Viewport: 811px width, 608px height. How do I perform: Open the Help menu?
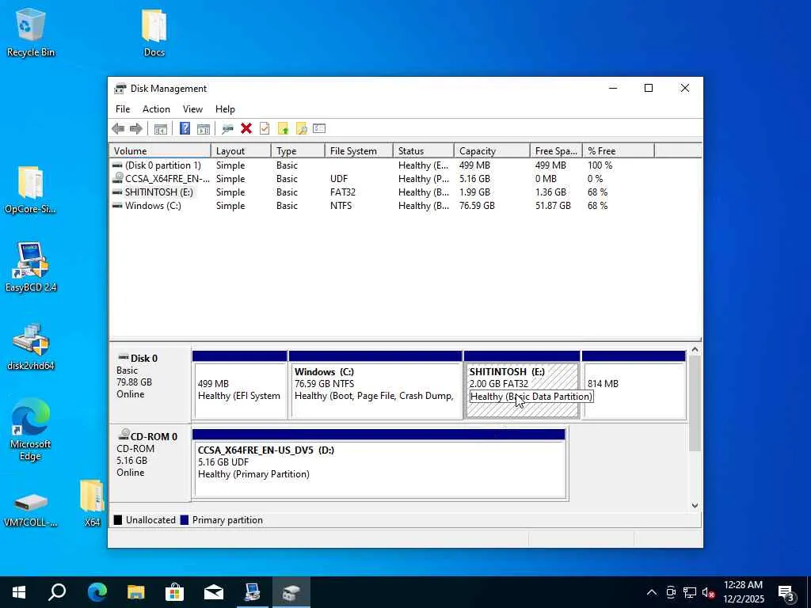(x=225, y=109)
